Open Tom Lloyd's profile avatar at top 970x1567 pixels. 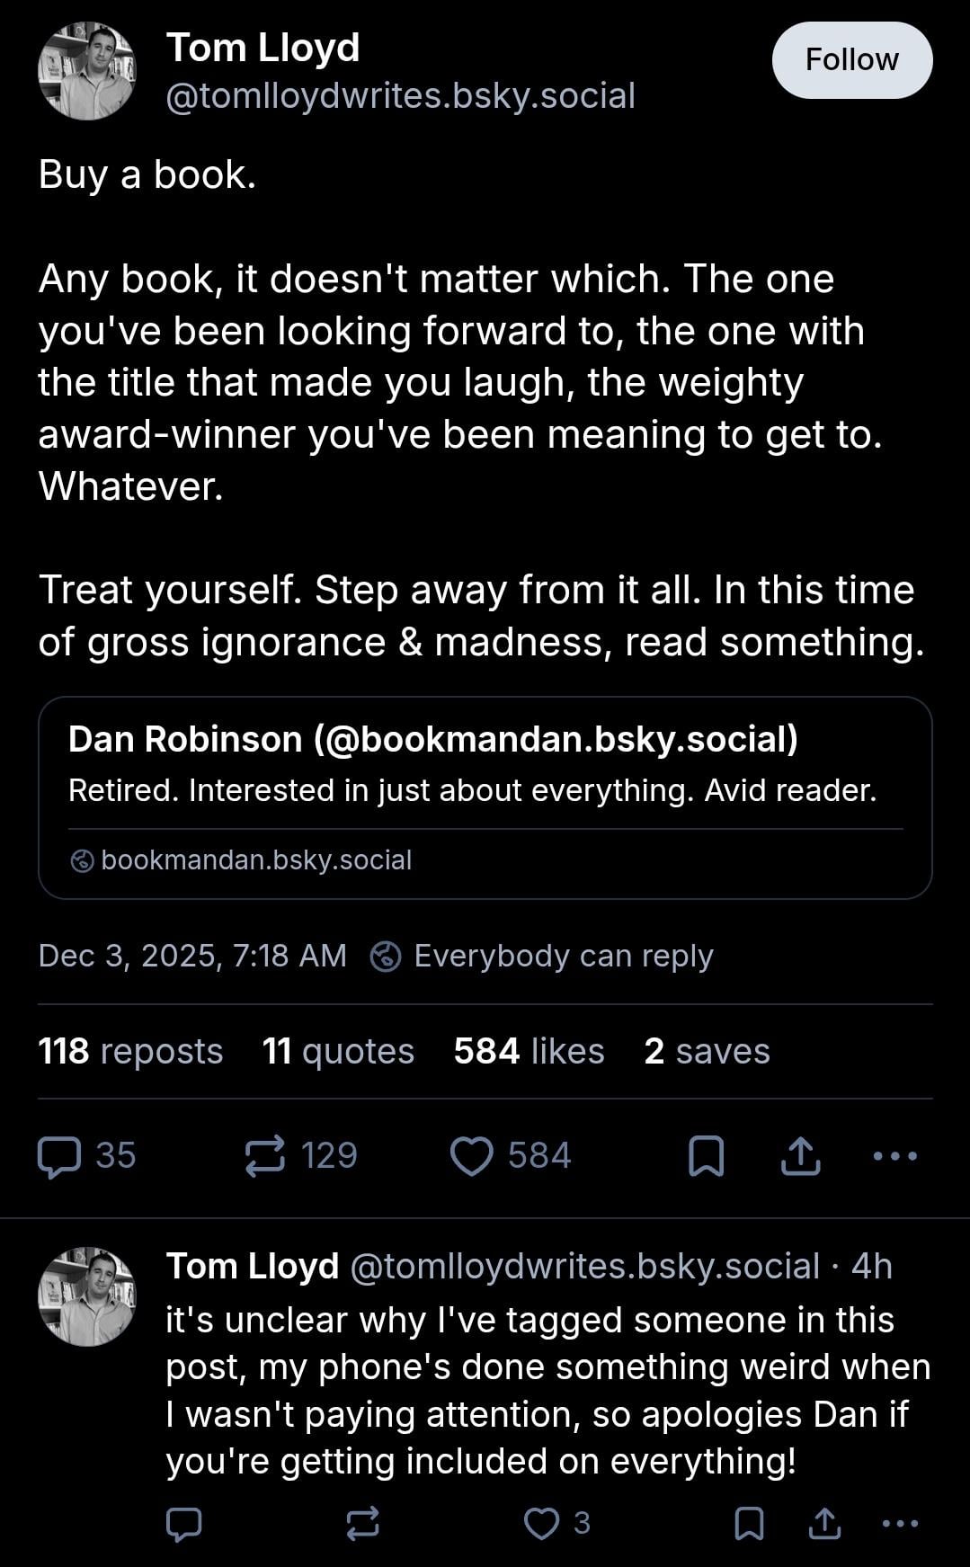[86, 71]
